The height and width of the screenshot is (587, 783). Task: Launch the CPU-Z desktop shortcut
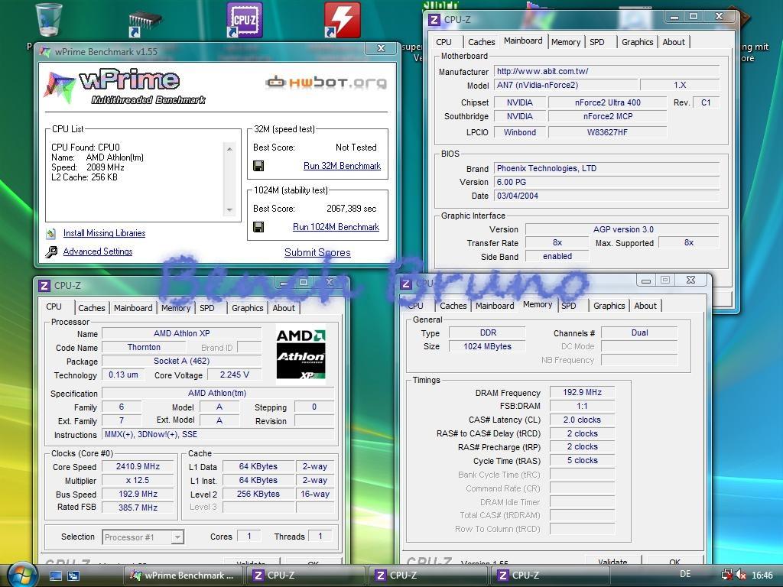[244, 20]
